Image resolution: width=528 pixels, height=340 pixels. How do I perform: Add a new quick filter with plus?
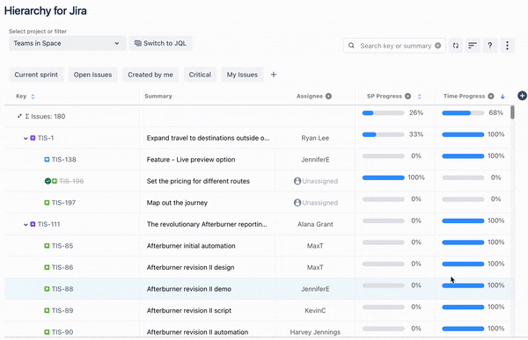pyautogui.click(x=274, y=75)
